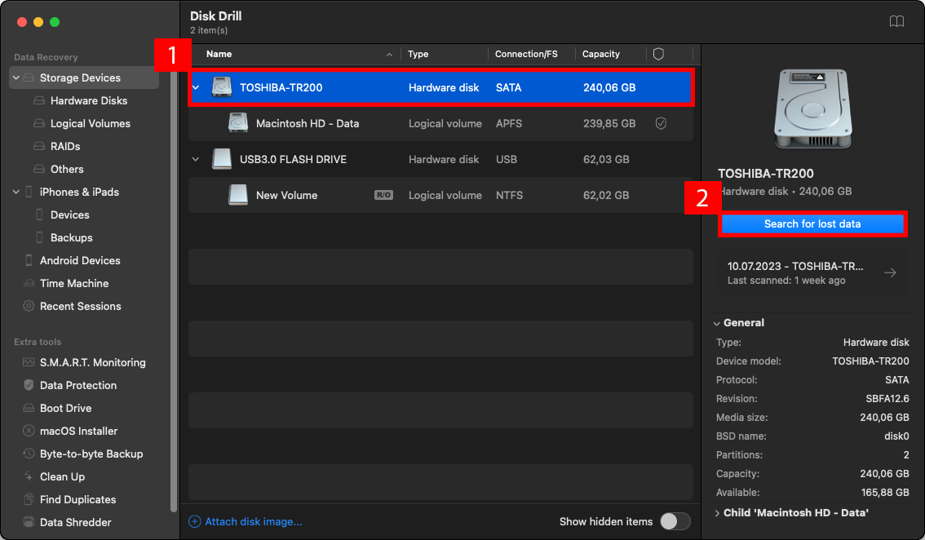Click NTFS file system cell

[509, 195]
